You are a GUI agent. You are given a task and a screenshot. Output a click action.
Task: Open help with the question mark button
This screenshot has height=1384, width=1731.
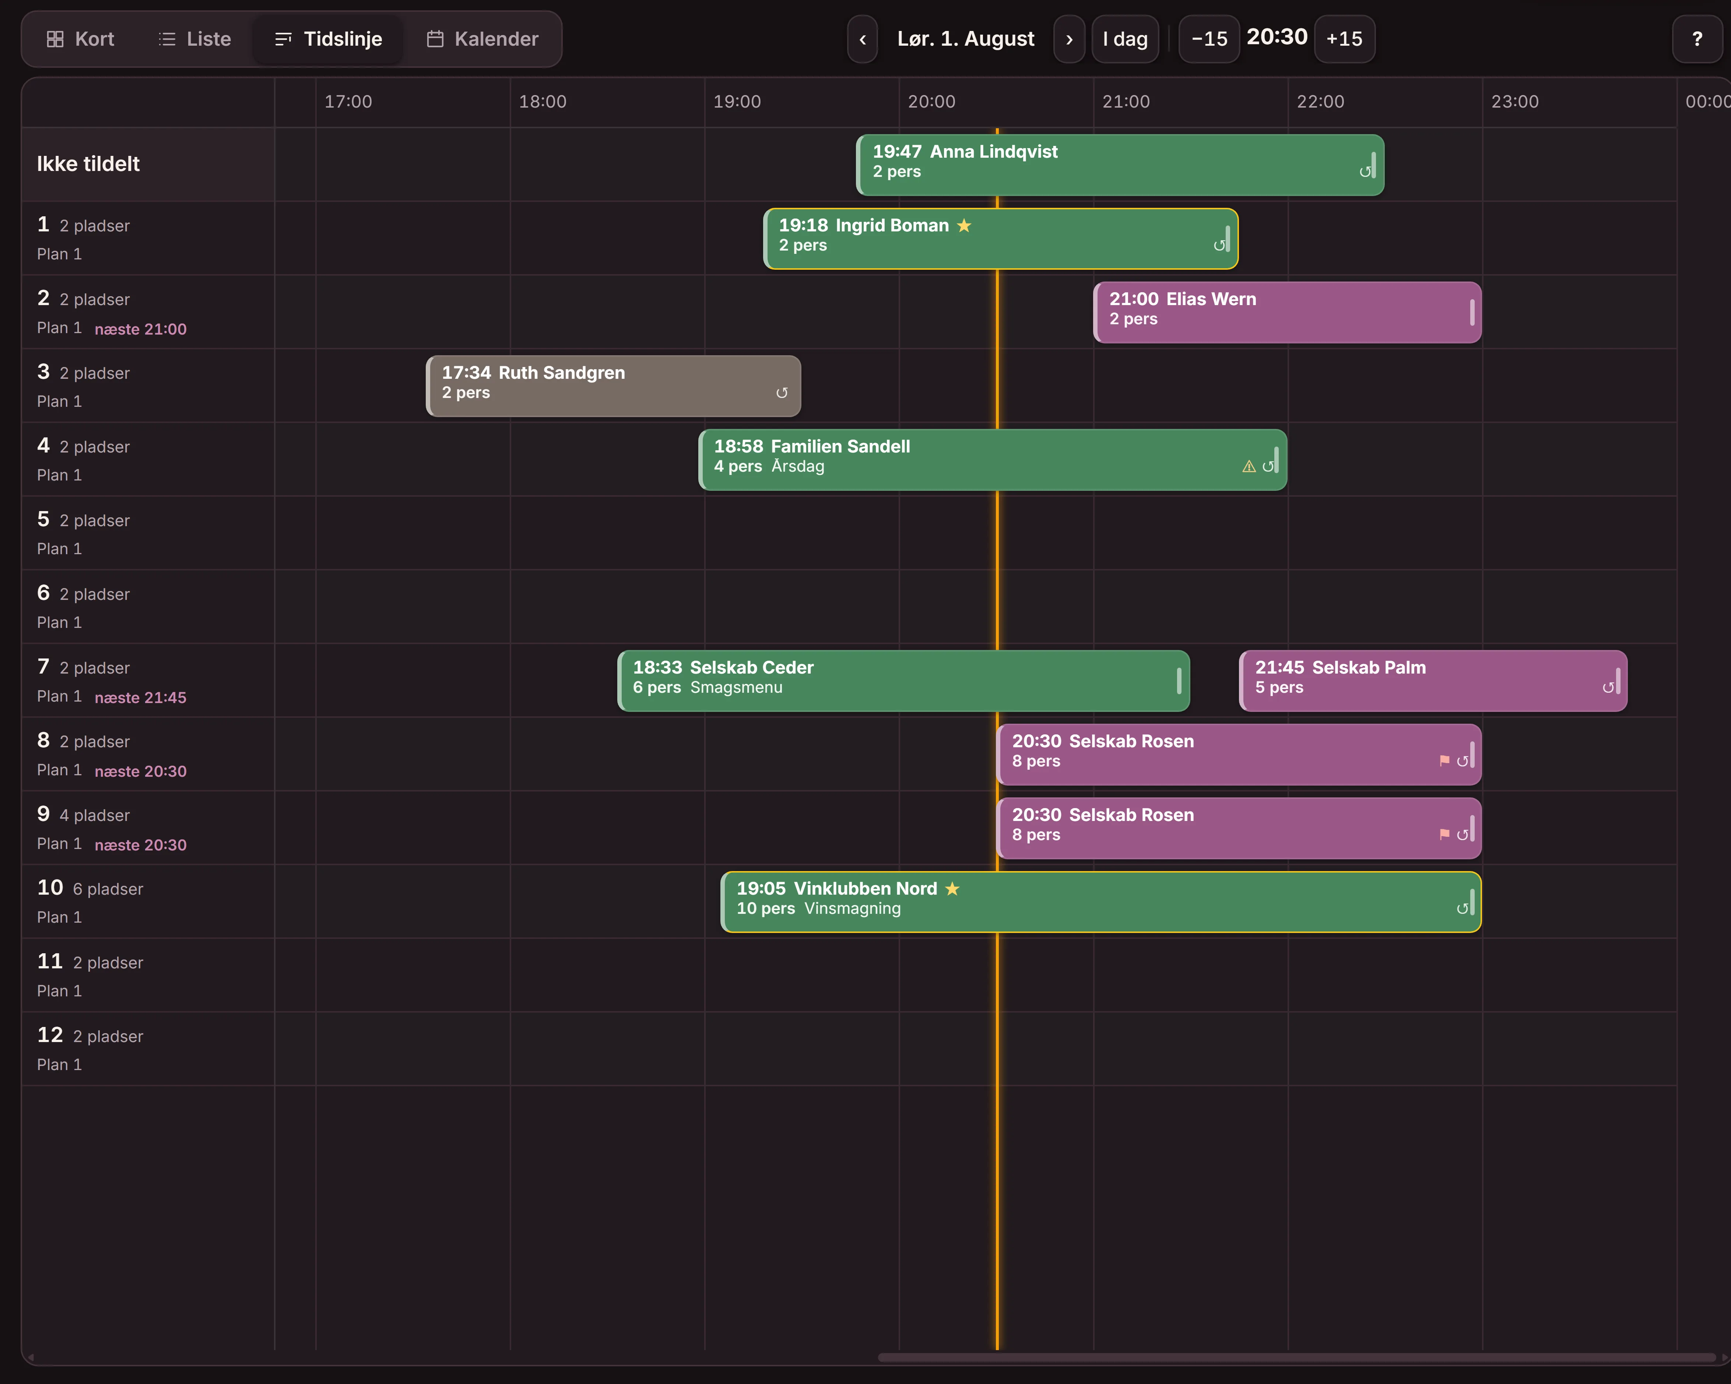[x=1696, y=39]
